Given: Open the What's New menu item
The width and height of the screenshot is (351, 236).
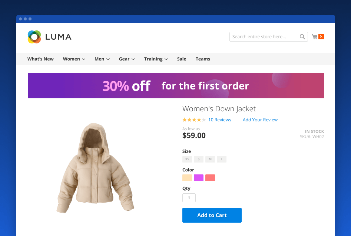Looking at the screenshot, I should pos(40,59).
